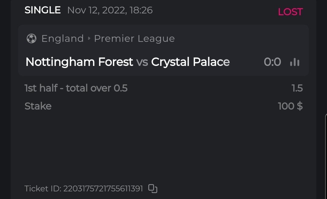
Task: Click the Stake label
Action: [x=38, y=106]
